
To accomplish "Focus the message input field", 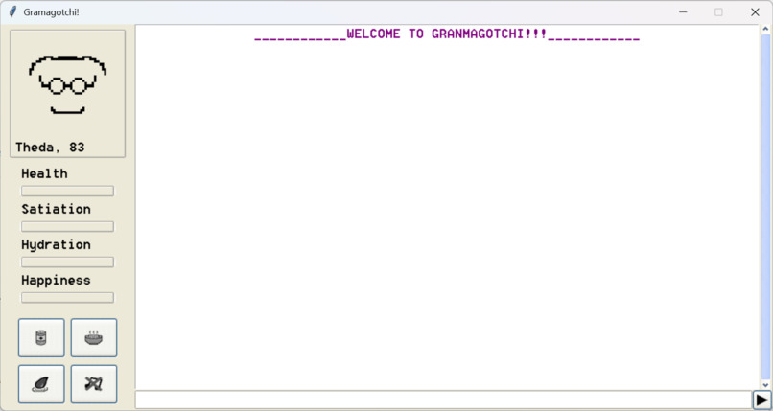I will coord(443,400).
